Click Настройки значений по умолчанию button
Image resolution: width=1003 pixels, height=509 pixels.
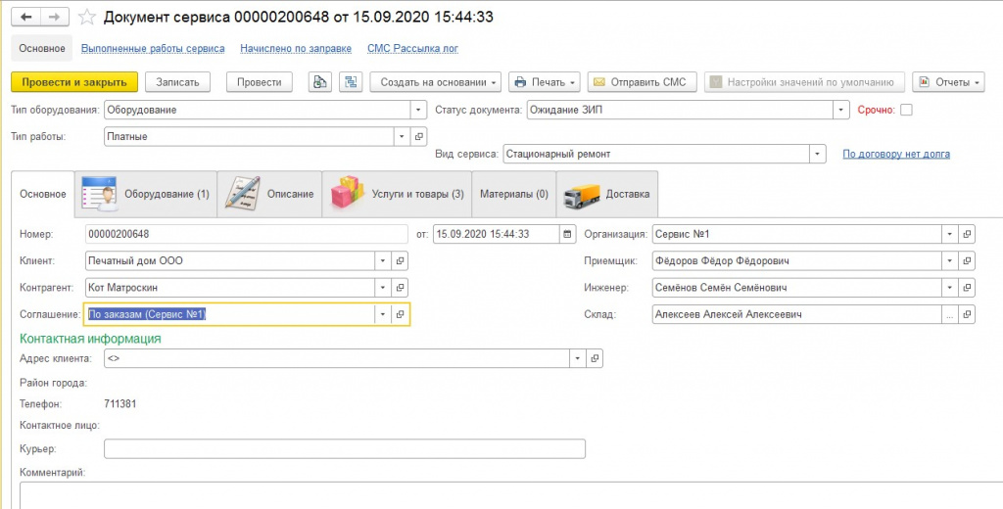click(x=804, y=82)
